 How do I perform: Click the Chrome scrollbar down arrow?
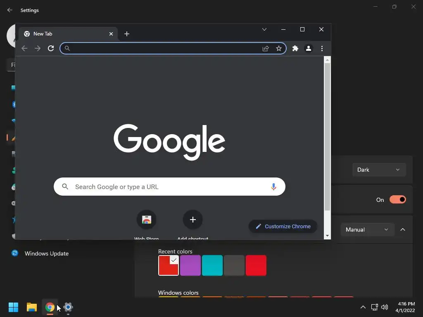(327, 236)
